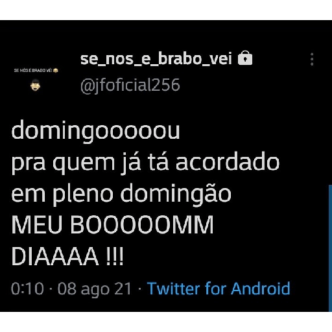
Task: Click the 'MEU' word in the tweet
Action: point(37,225)
